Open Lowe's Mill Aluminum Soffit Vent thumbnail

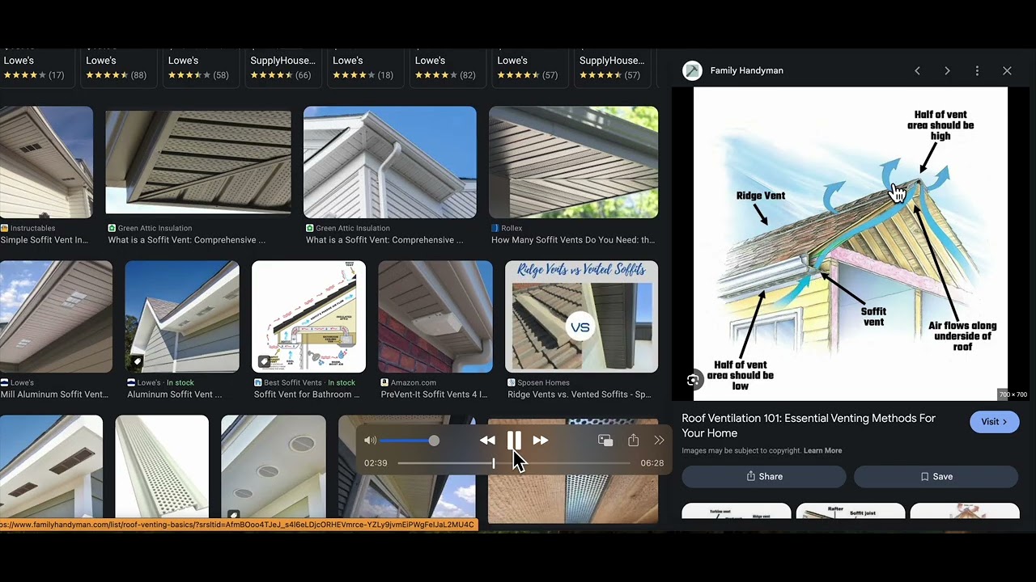56,316
